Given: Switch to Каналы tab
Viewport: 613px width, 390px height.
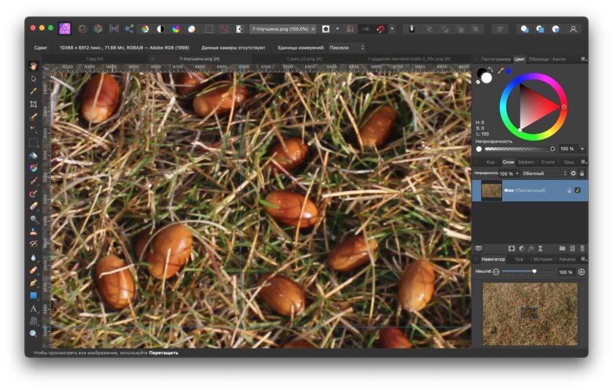Looking at the screenshot, I should click(567, 260).
